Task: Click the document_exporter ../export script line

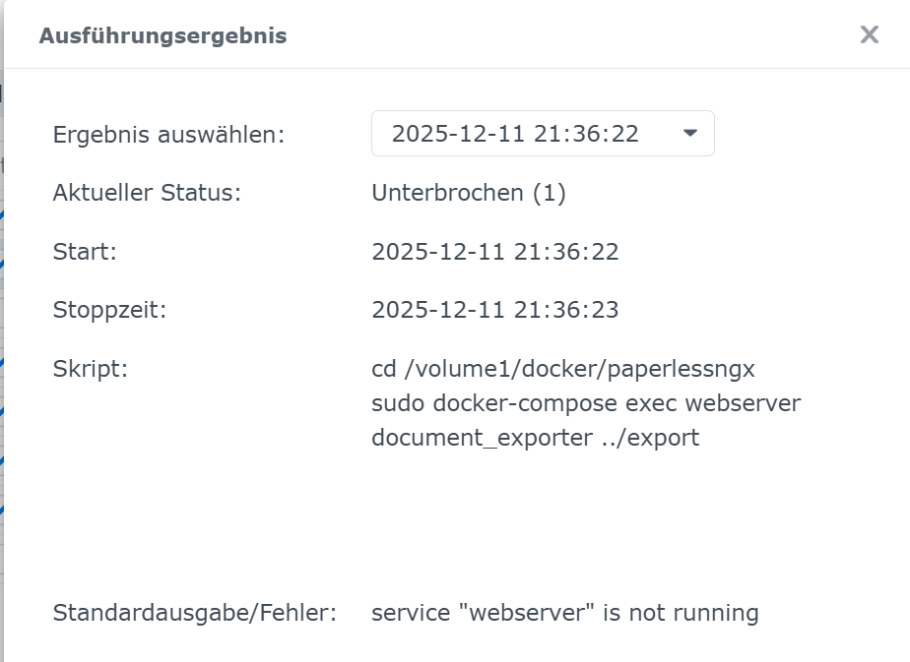Action: [x=535, y=437]
